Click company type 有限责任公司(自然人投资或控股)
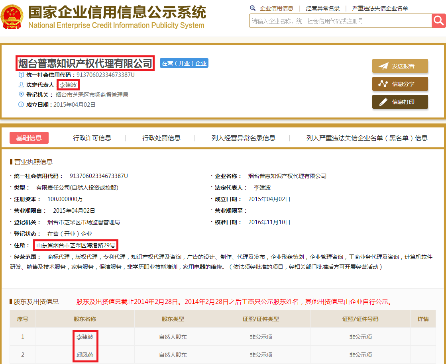This screenshot has height=364, width=446. coord(77,188)
